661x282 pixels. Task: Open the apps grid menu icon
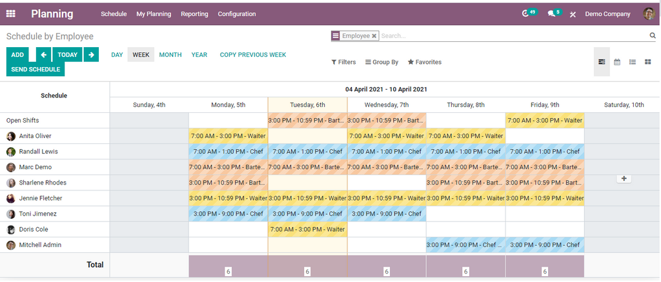(11, 14)
